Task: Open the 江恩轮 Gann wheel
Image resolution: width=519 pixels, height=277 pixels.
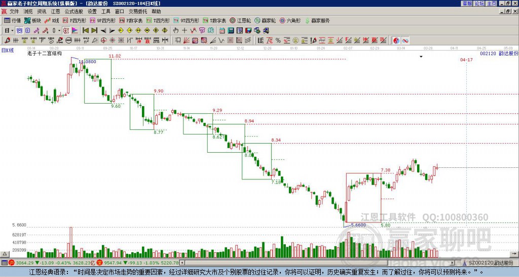Action: [240, 20]
